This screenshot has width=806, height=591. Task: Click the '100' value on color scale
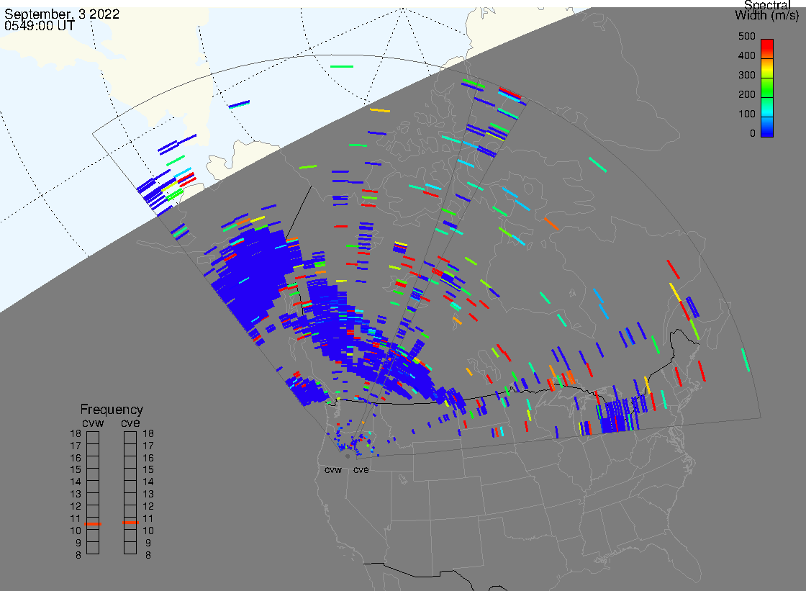(746, 114)
